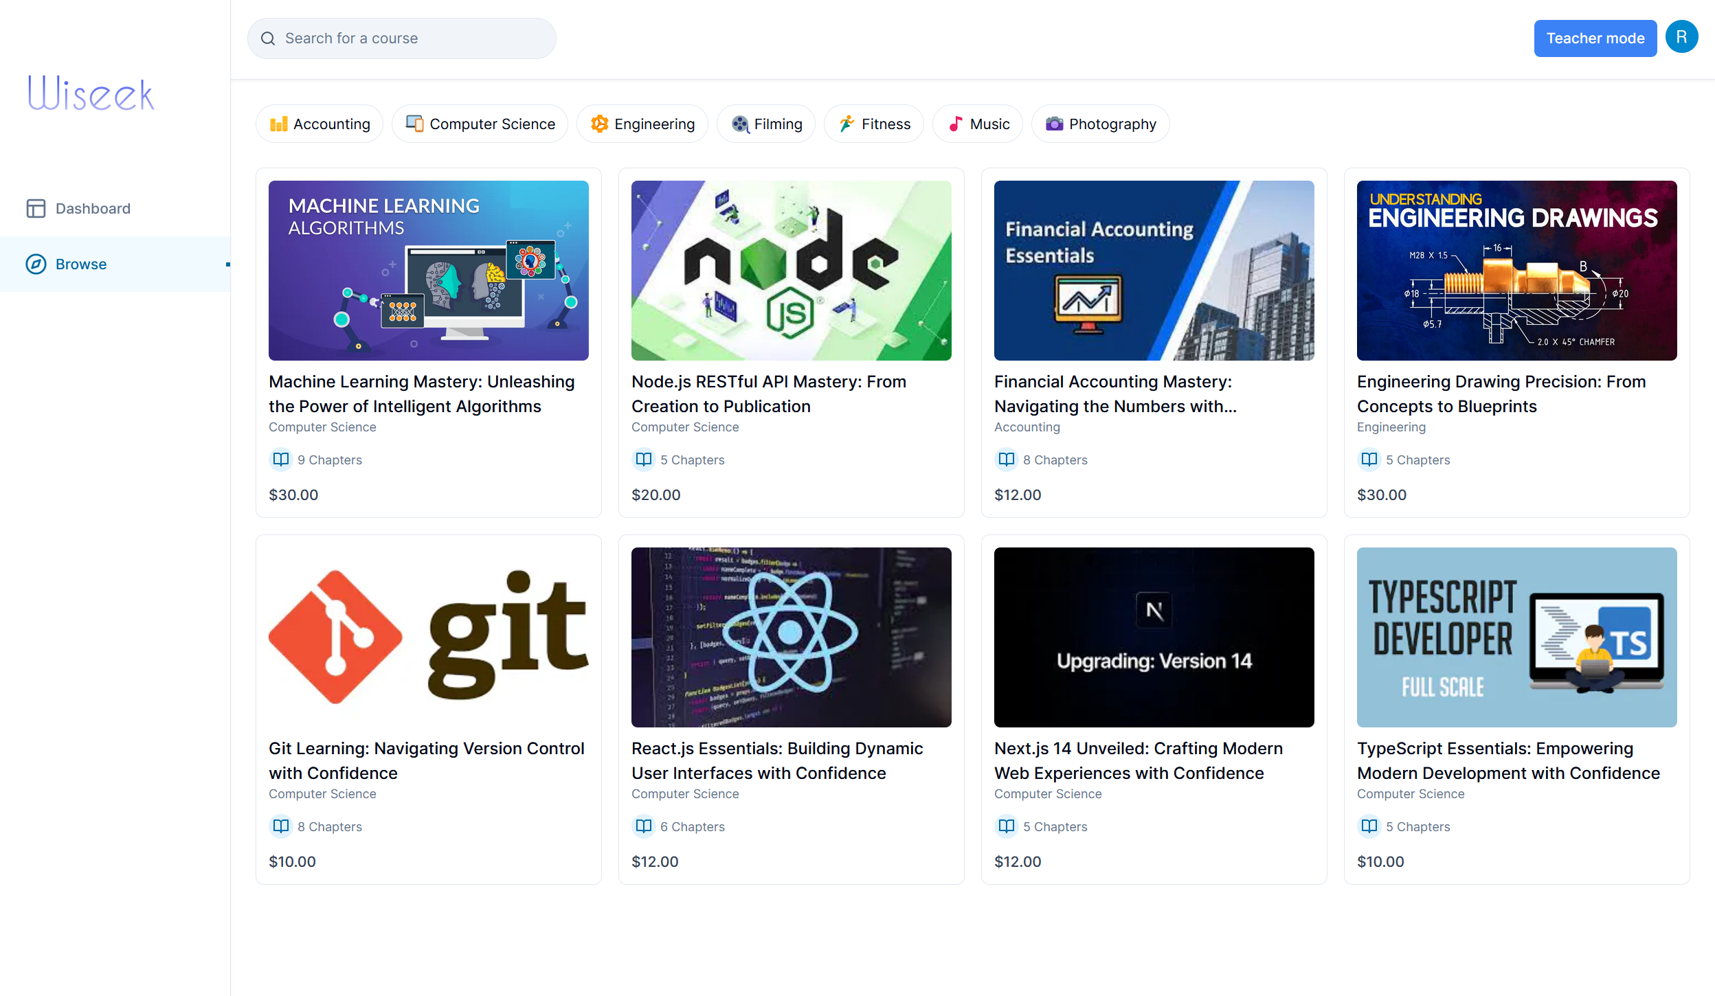Select the Browse sidebar item

tap(81, 264)
